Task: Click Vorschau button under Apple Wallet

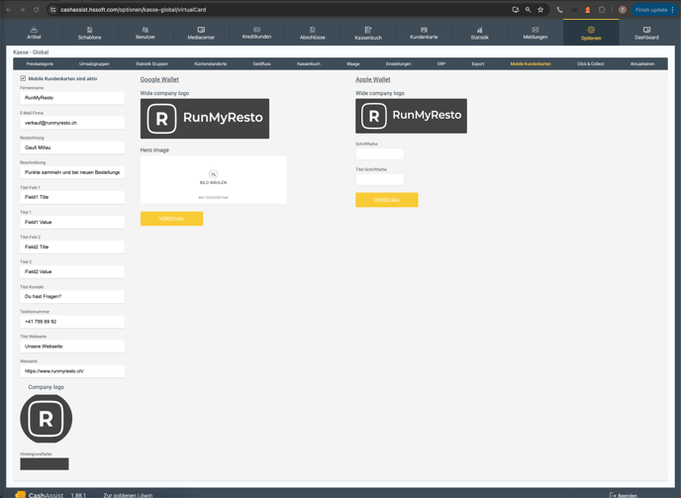Action: coord(387,200)
